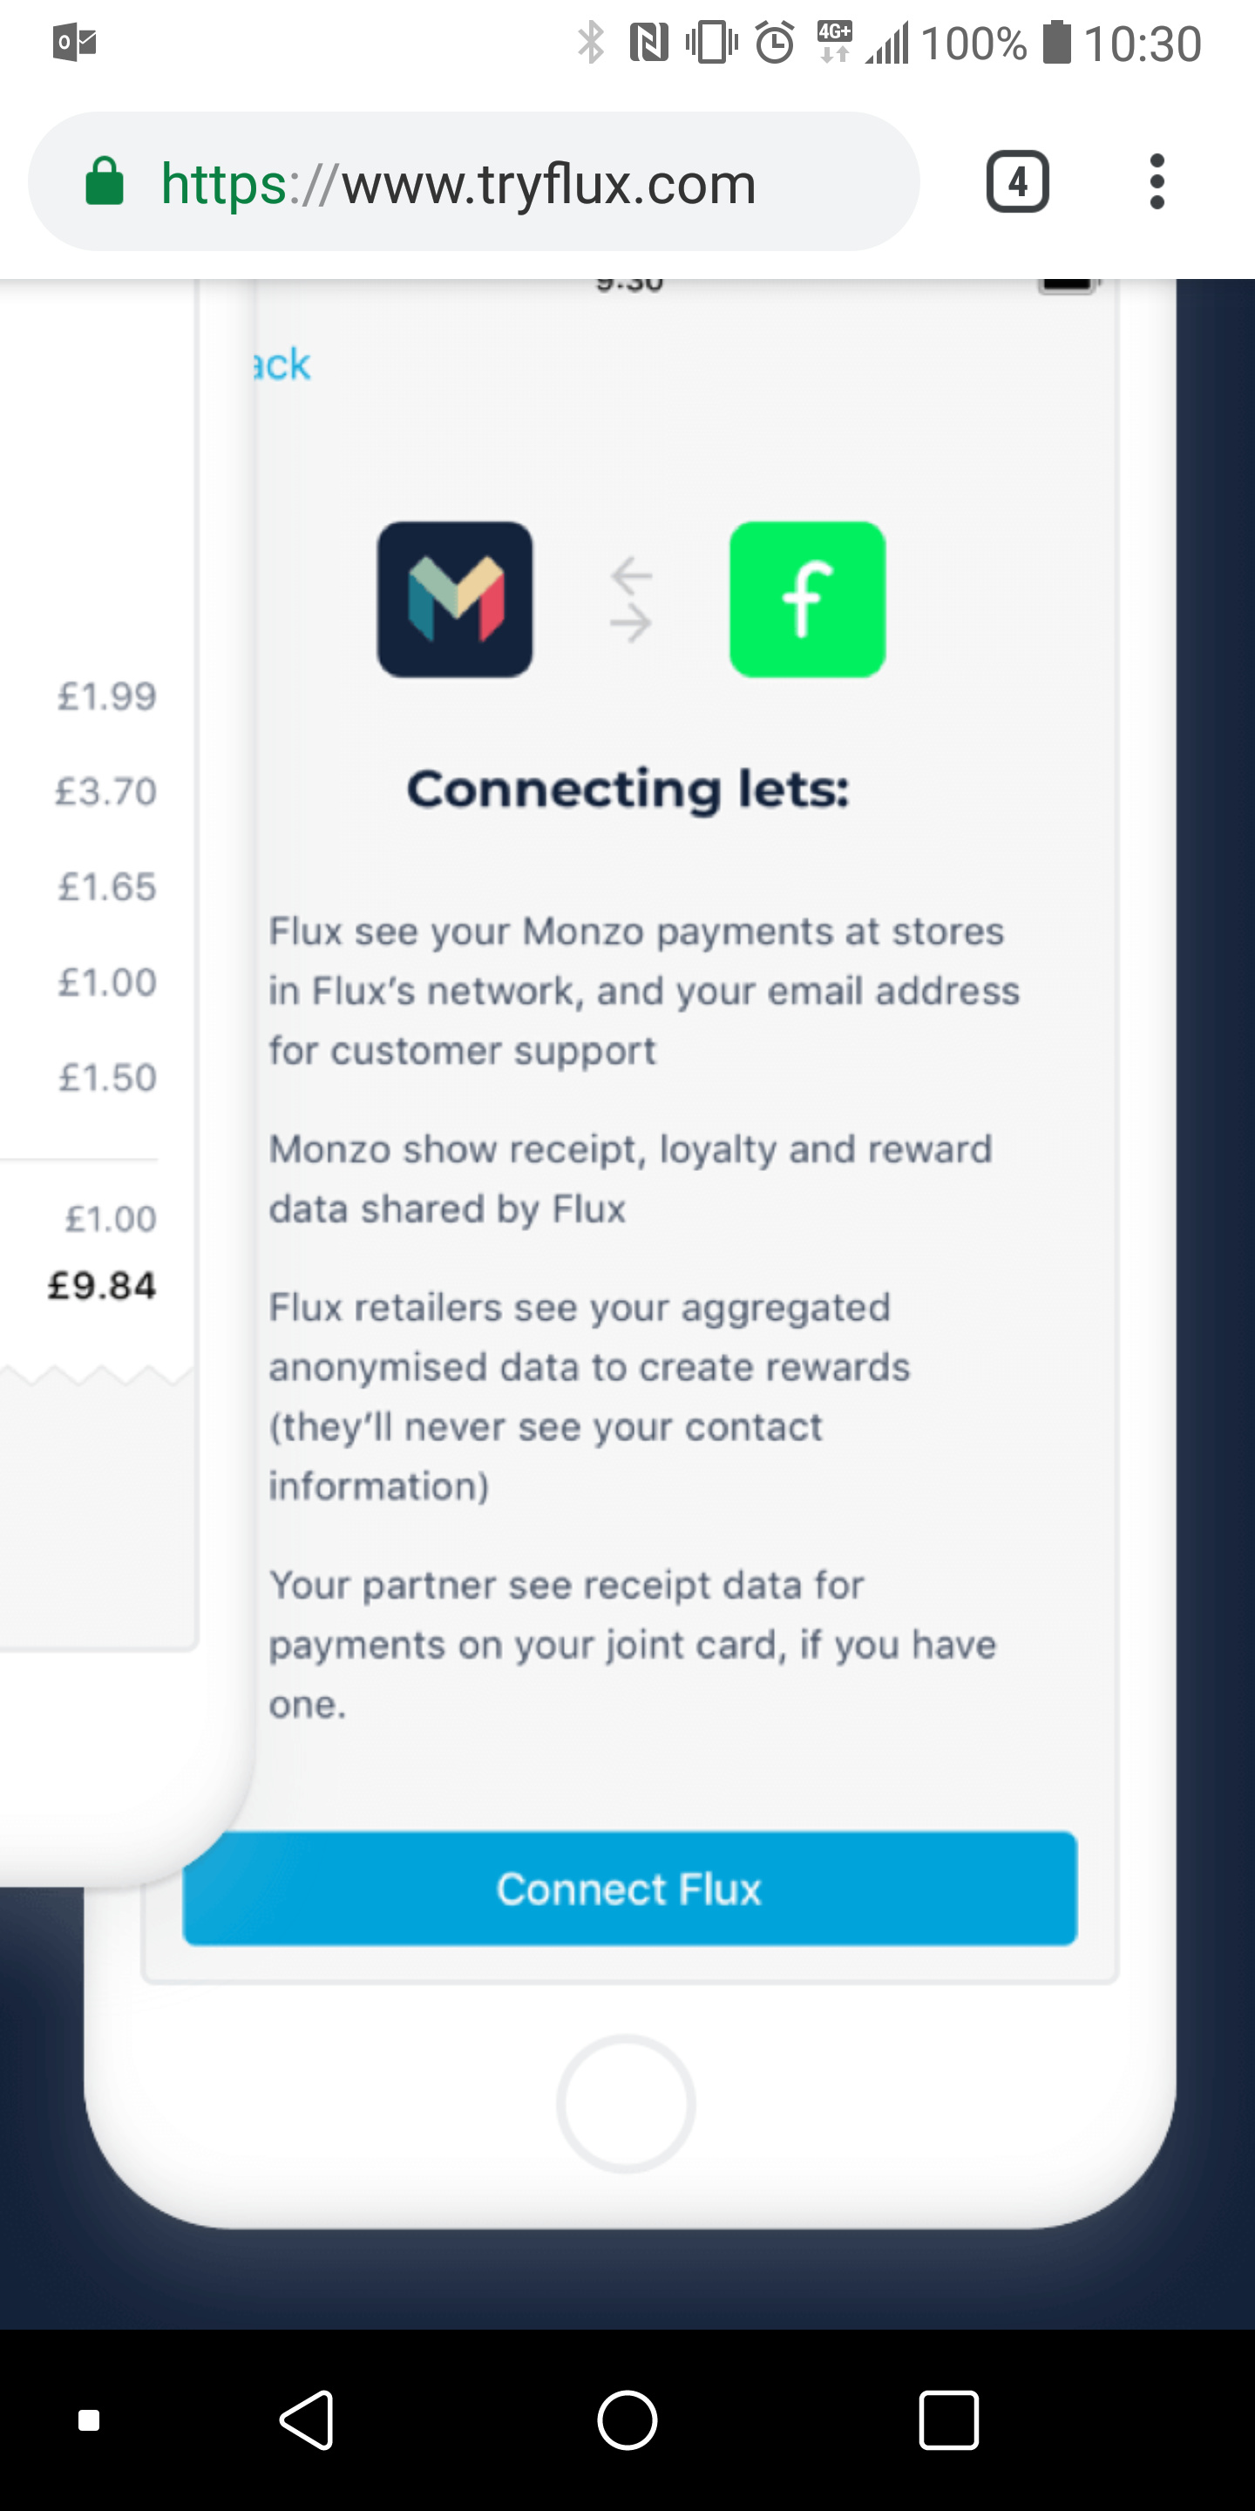Tap the Connecting lets: heading
The width and height of the screenshot is (1255, 2511).
(628, 788)
